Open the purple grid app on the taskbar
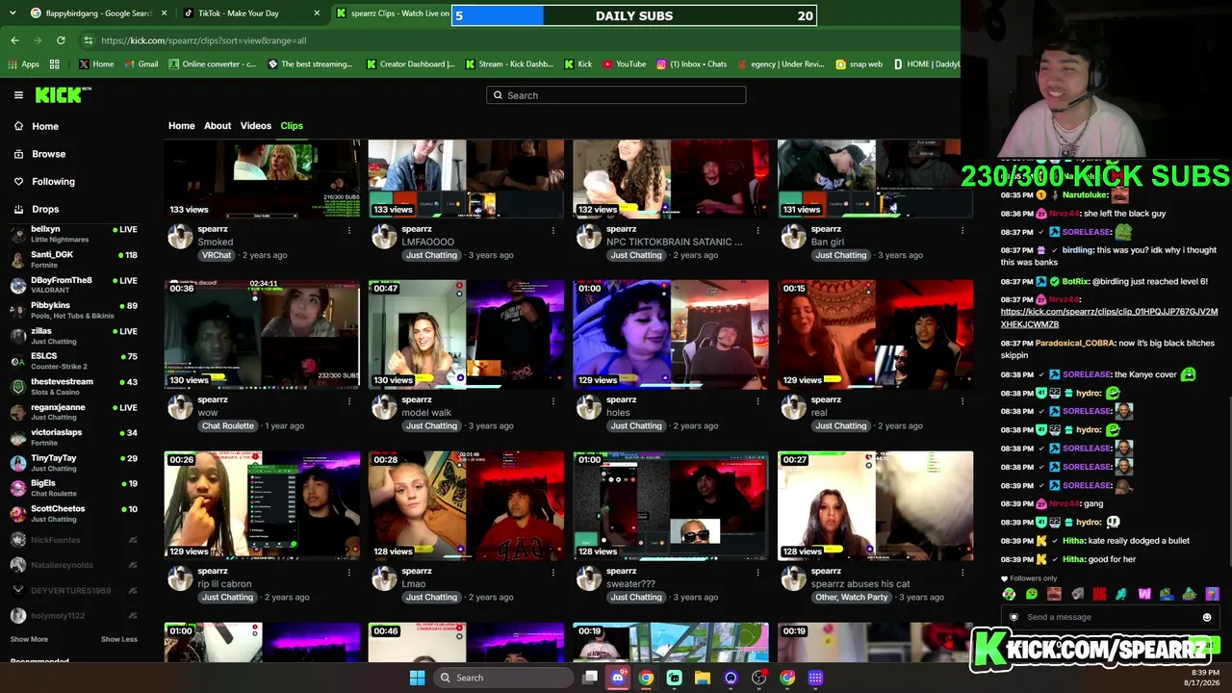Viewport: 1232px width, 693px height. [x=815, y=678]
